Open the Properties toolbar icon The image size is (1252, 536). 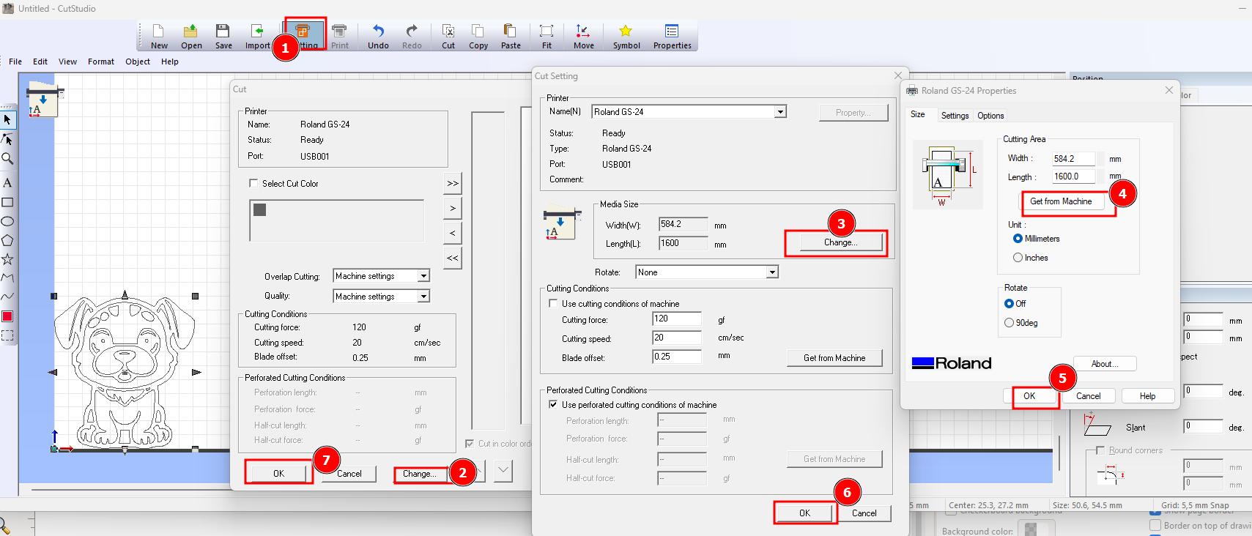[x=672, y=36]
